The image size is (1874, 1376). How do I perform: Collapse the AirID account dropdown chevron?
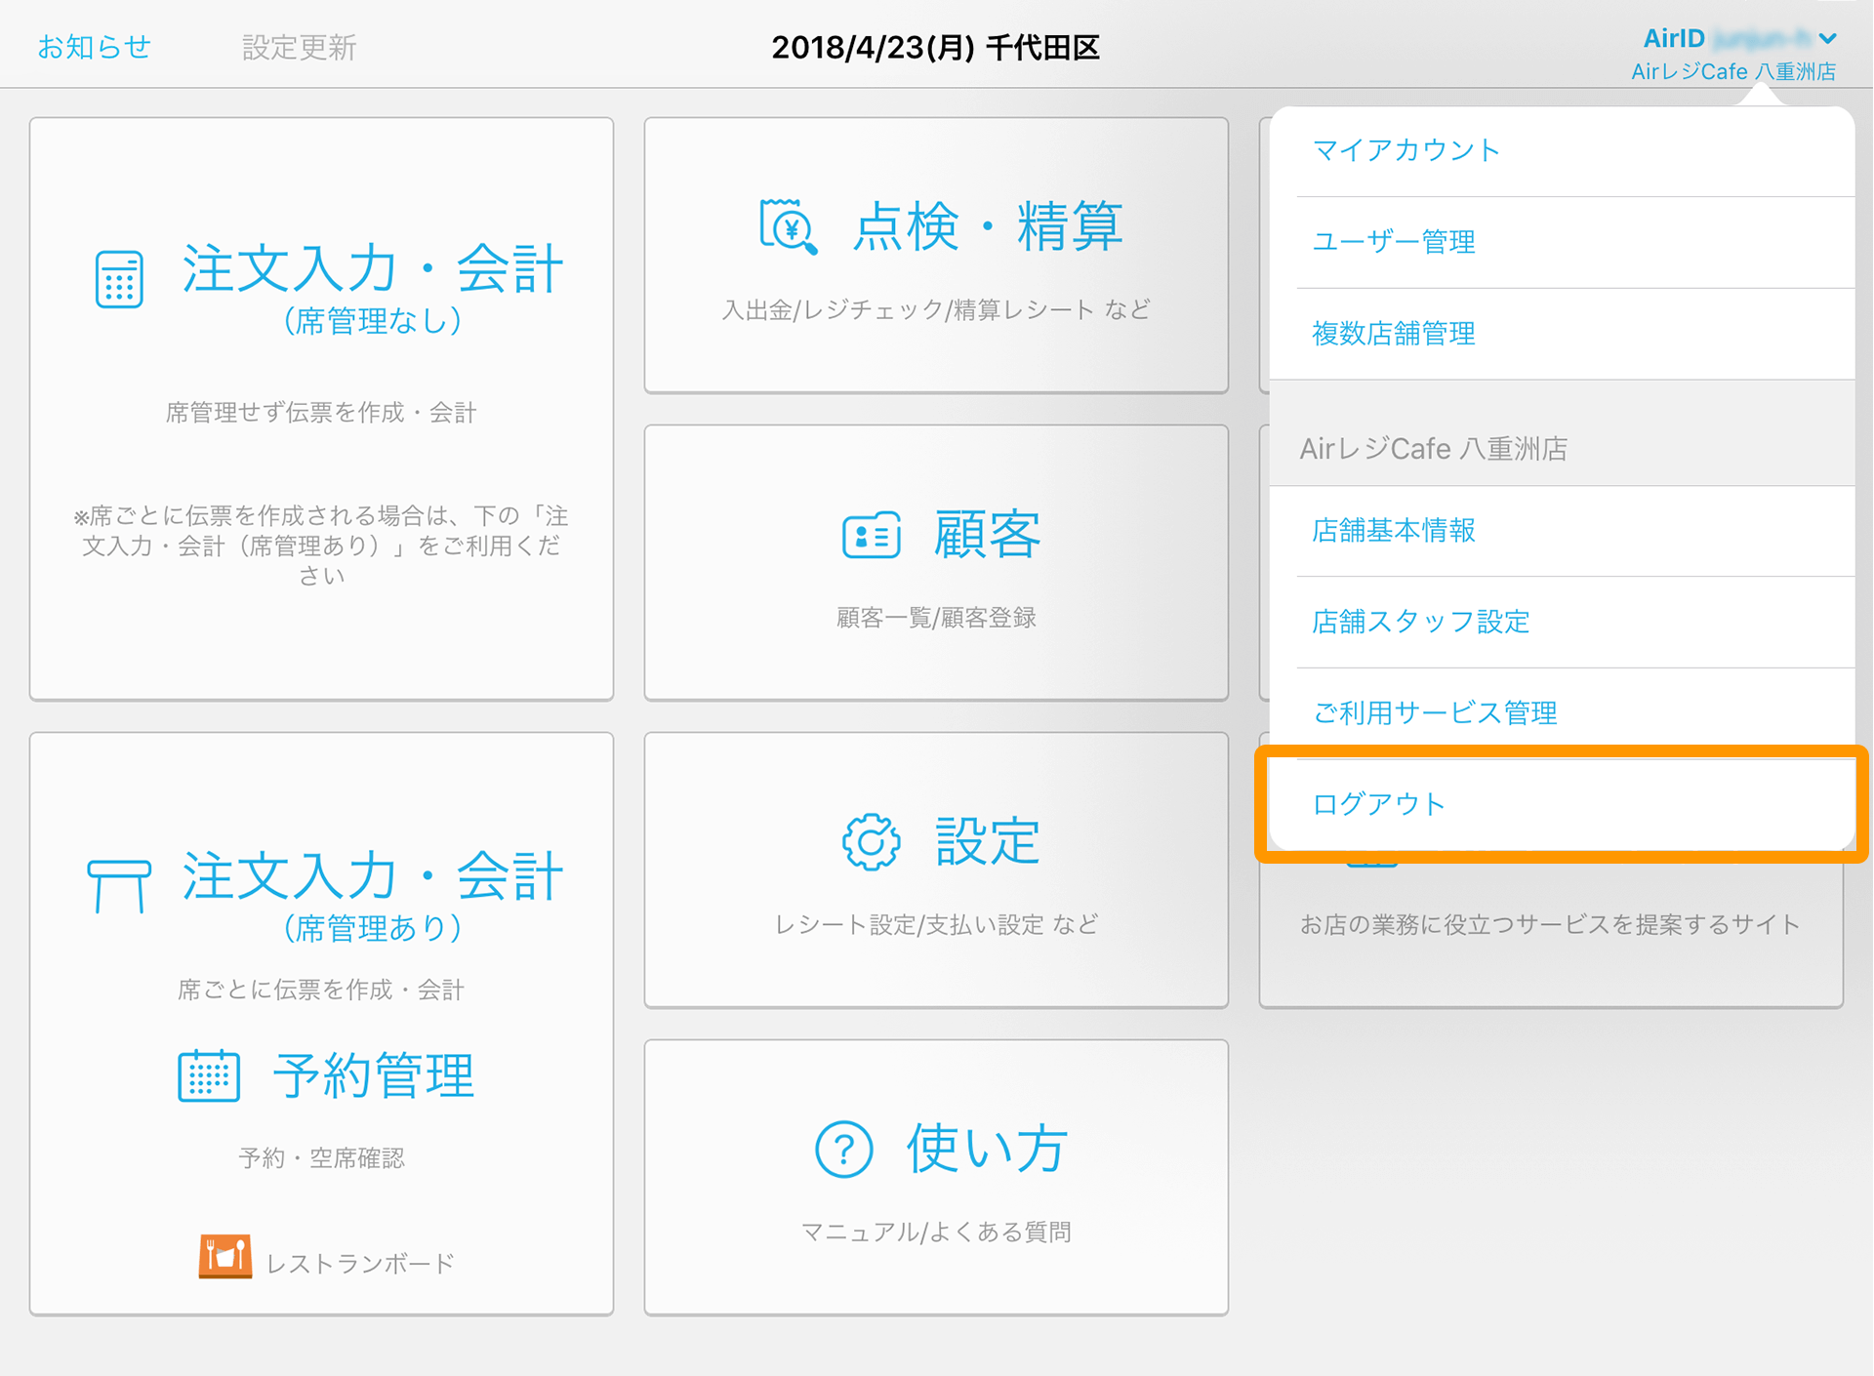tap(1827, 39)
